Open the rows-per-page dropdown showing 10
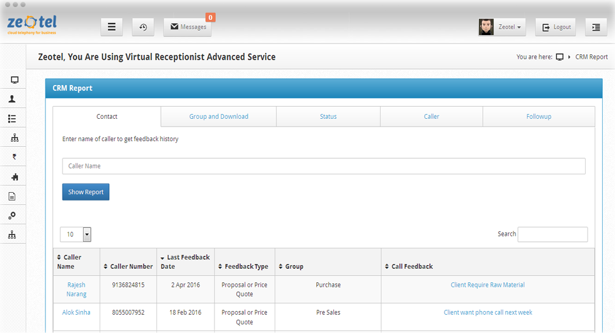The image size is (615, 334). point(76,234)
